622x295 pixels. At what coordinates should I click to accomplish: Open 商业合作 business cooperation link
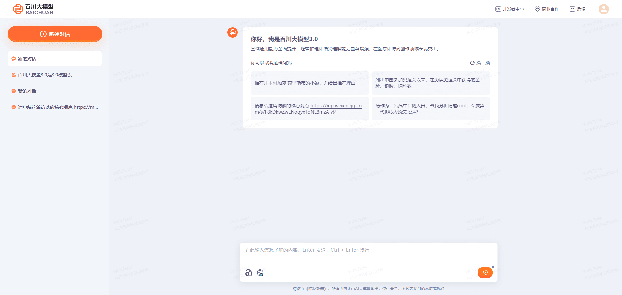[547, 9]
